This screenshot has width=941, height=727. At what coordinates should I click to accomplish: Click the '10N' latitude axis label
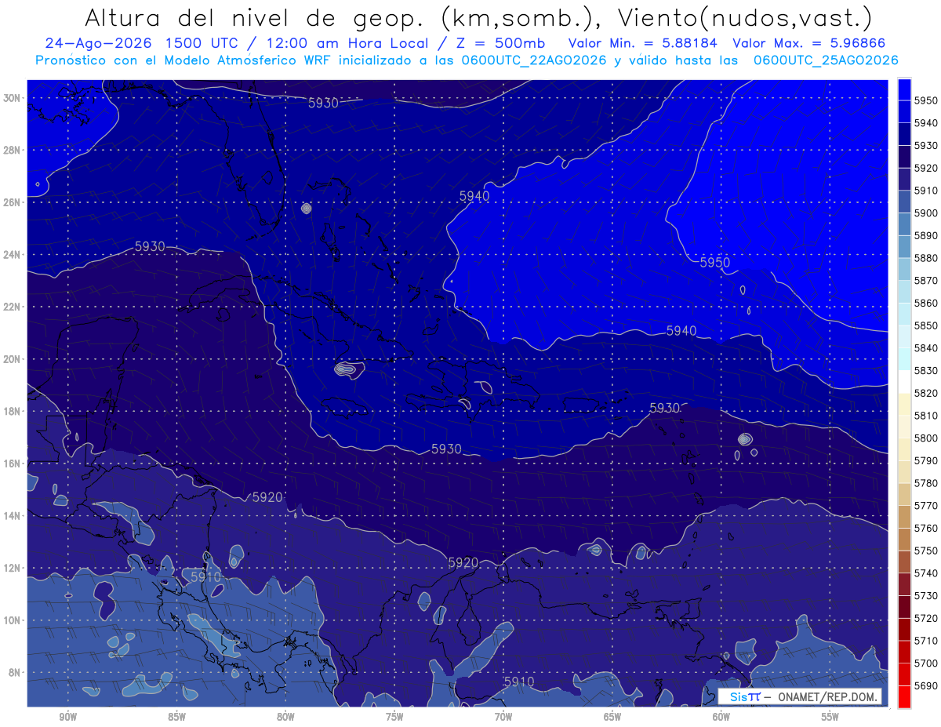[12, 620]
